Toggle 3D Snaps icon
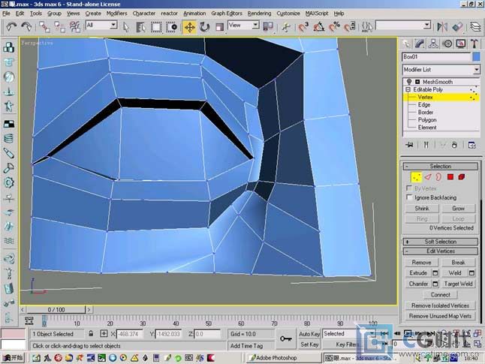 point(303,27)
